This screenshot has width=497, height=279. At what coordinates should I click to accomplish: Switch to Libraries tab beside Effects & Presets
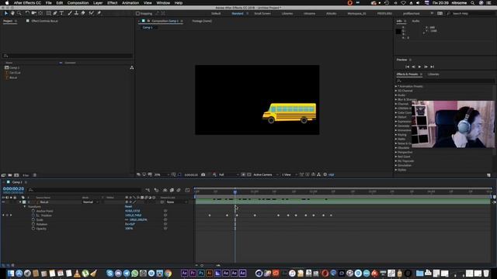(x=433, y=74)
